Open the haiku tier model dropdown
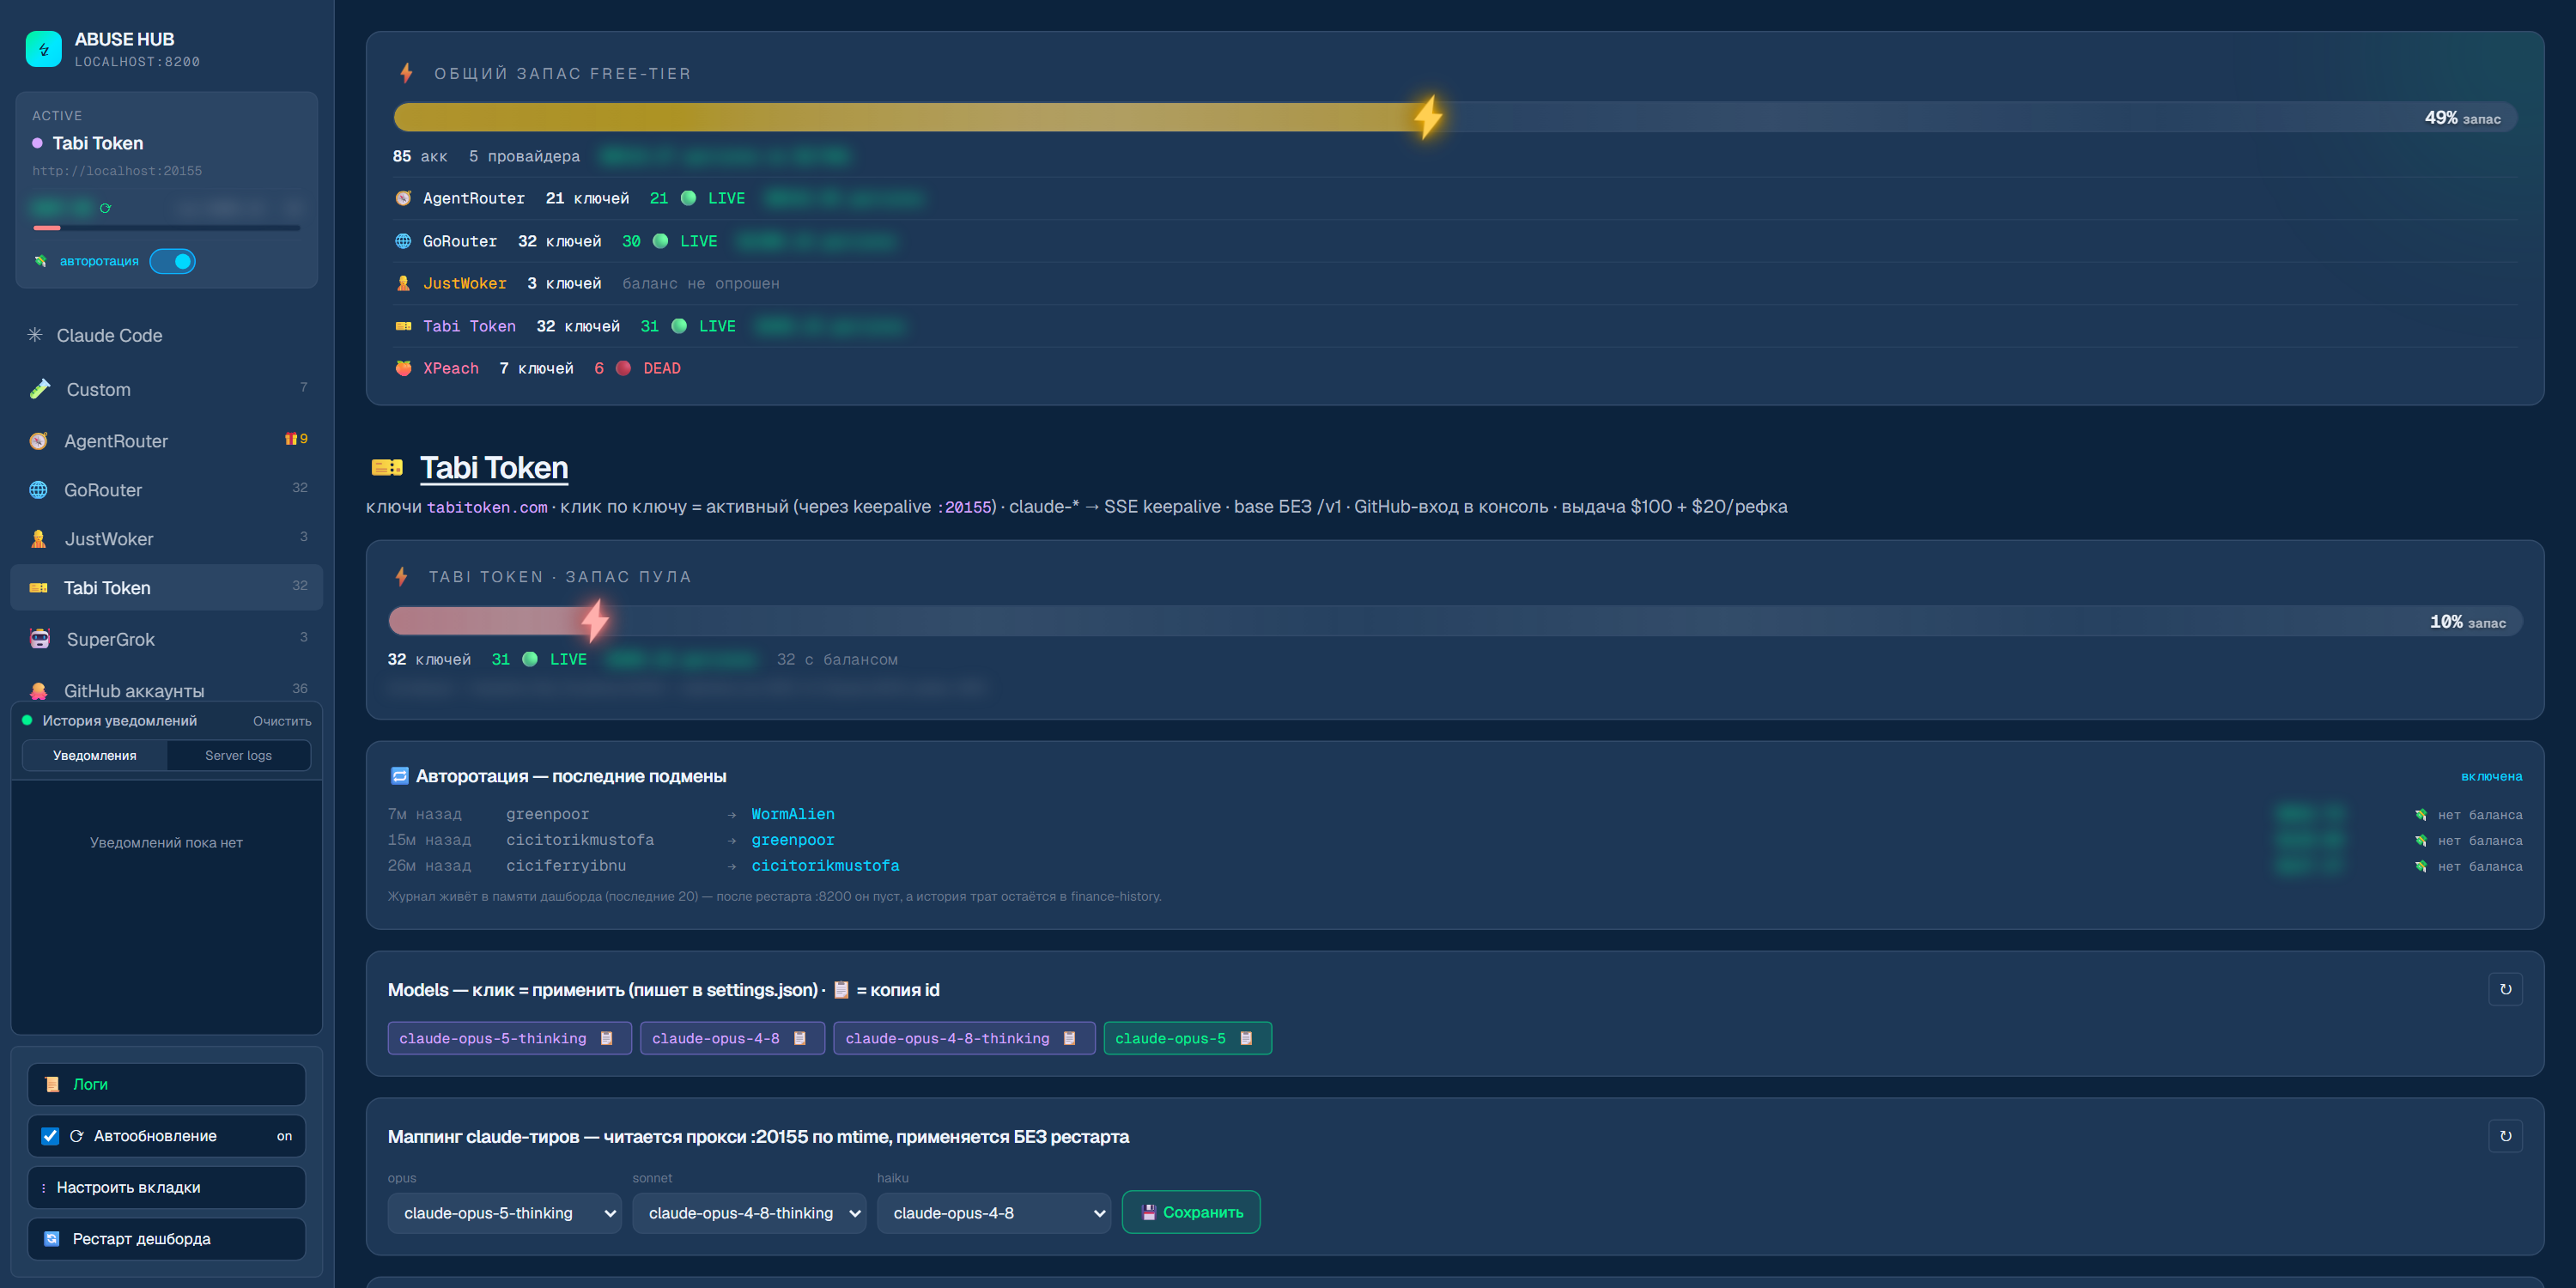Viewport: 2576px width, 1288px height. coord(994,1213)
